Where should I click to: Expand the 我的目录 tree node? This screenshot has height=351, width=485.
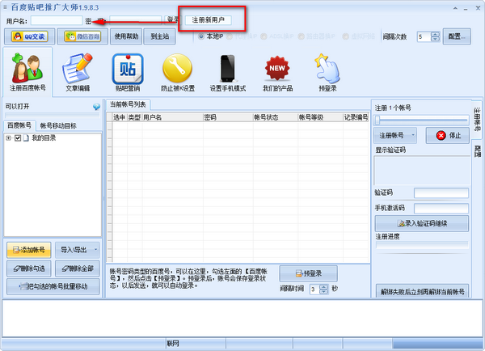(8, 138)
